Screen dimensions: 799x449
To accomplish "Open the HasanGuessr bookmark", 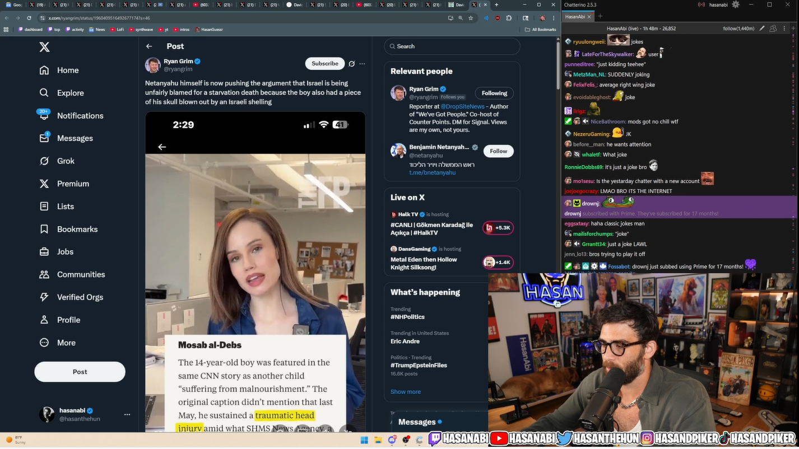I will pos(208,29).
